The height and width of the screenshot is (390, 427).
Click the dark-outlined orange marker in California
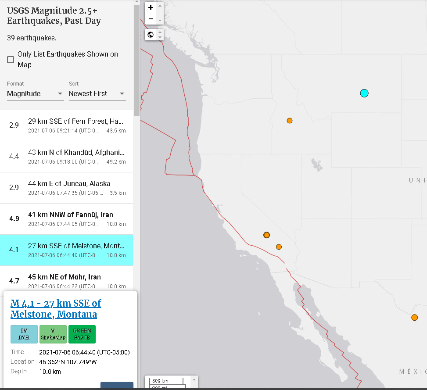[x=267, y=235]
